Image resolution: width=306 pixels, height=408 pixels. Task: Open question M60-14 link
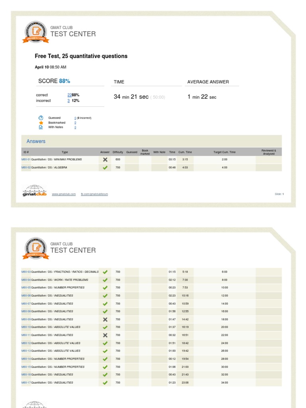point(26,359)
